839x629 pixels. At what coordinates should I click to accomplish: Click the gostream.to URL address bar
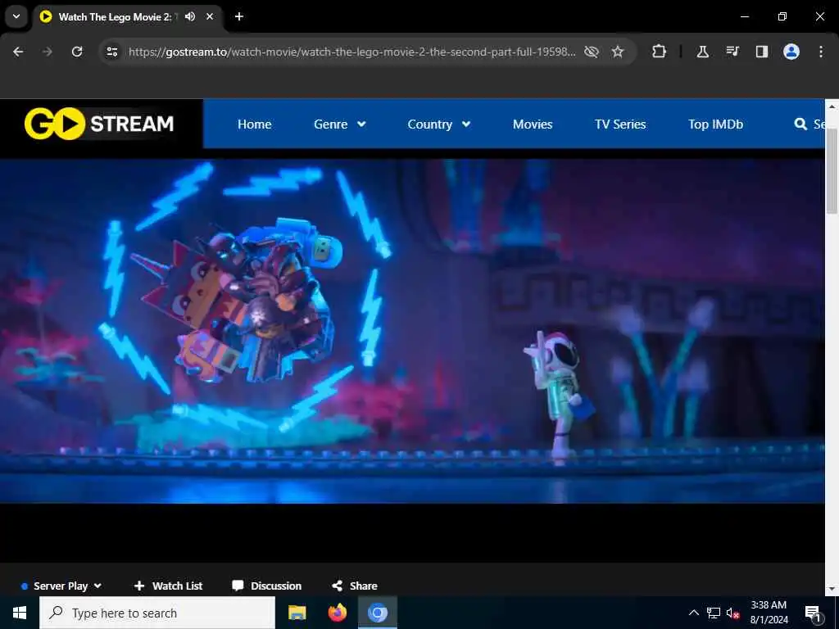pos(351,52)
